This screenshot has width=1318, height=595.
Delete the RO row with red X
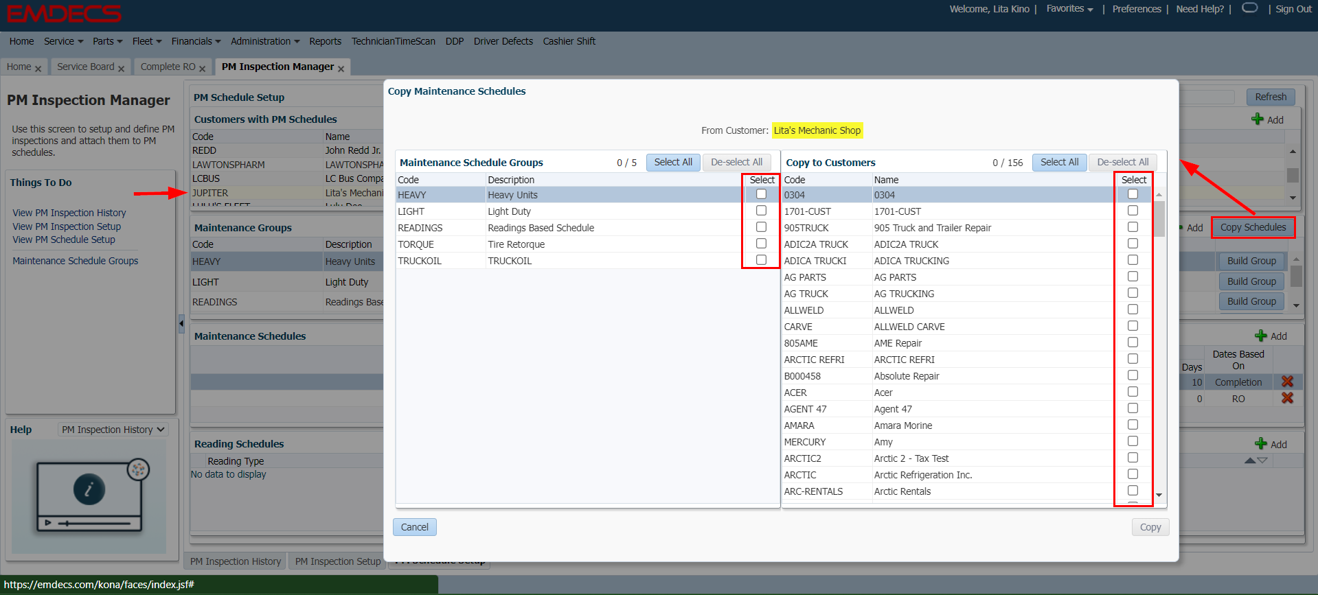1287,398
